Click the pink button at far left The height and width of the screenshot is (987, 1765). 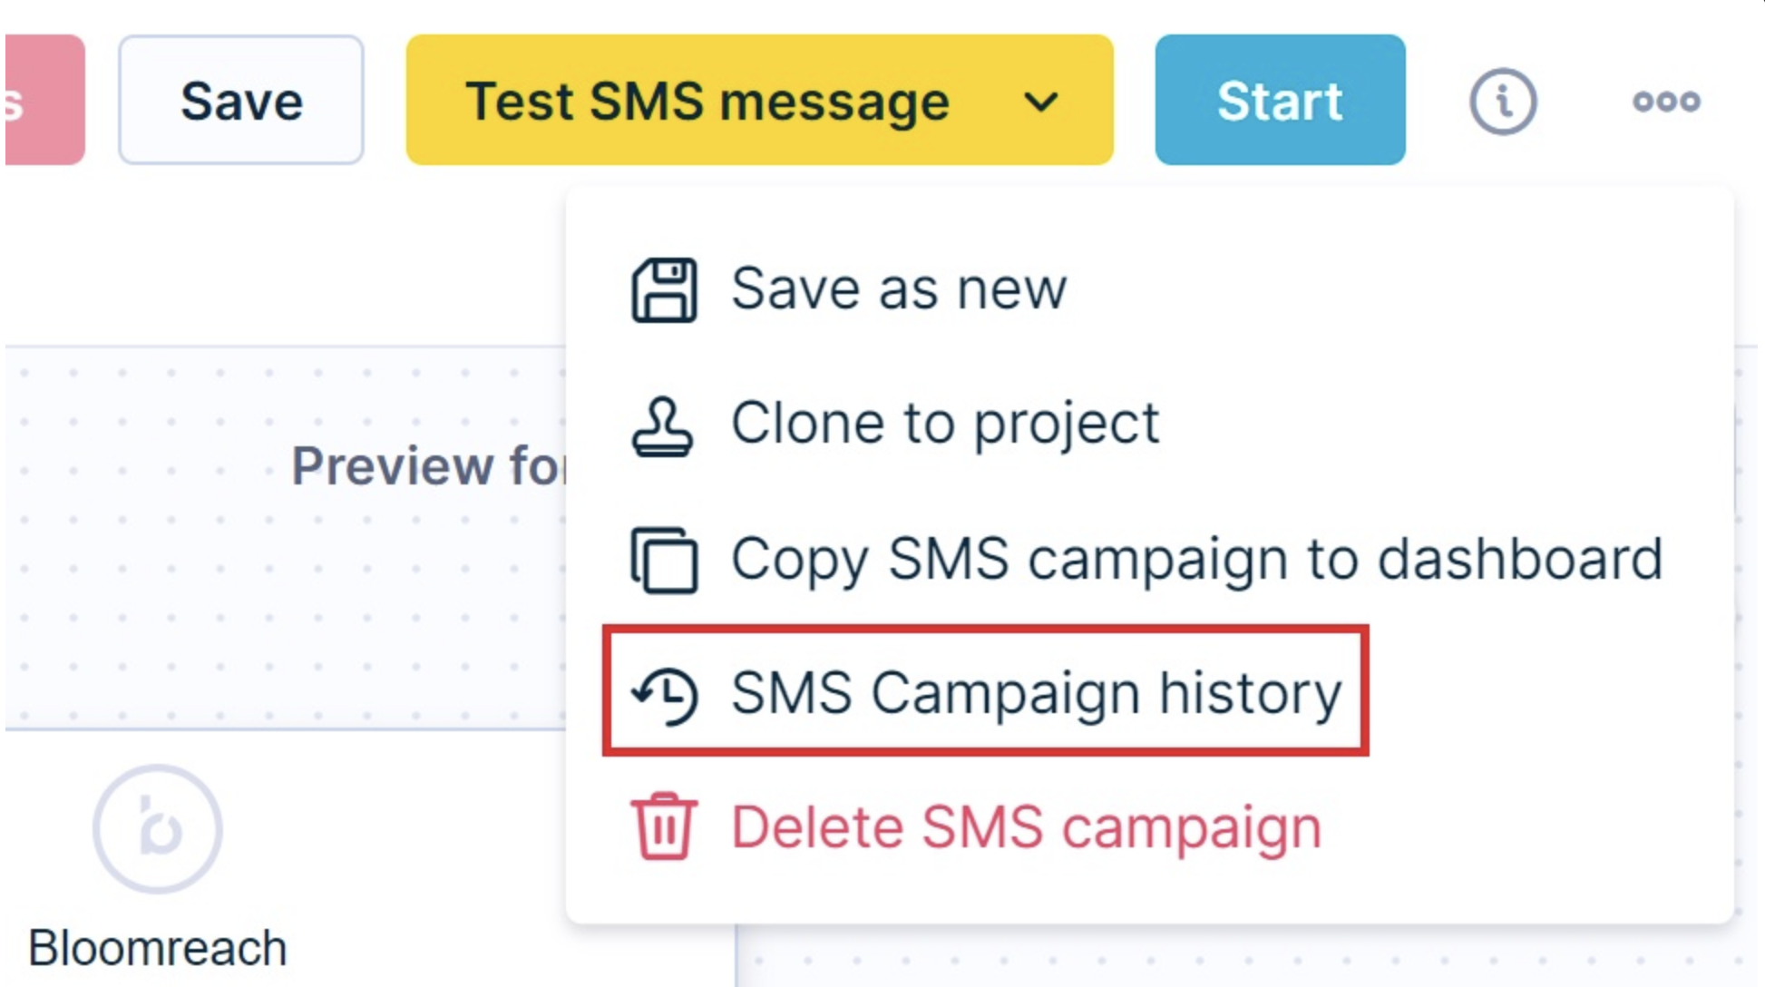click(44, 100)
